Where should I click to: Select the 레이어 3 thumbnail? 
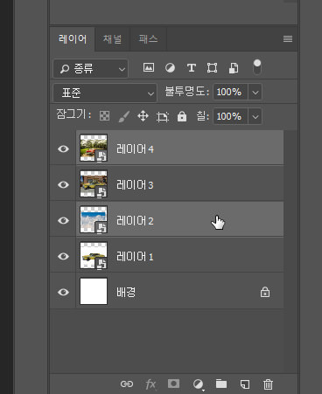pos(94,183)
